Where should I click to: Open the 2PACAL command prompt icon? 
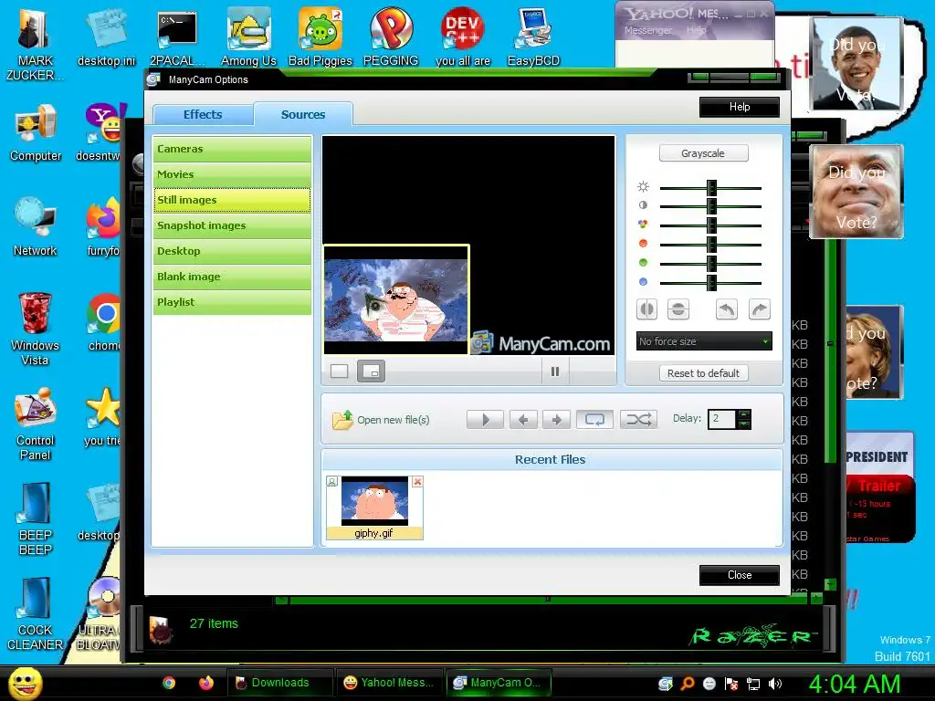coord(177,38)
